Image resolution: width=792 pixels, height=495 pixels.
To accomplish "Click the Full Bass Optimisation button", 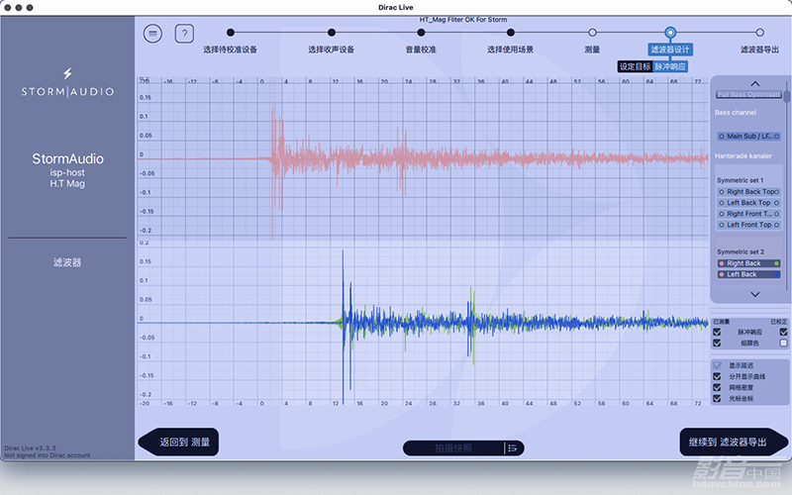I will point(749,95).
